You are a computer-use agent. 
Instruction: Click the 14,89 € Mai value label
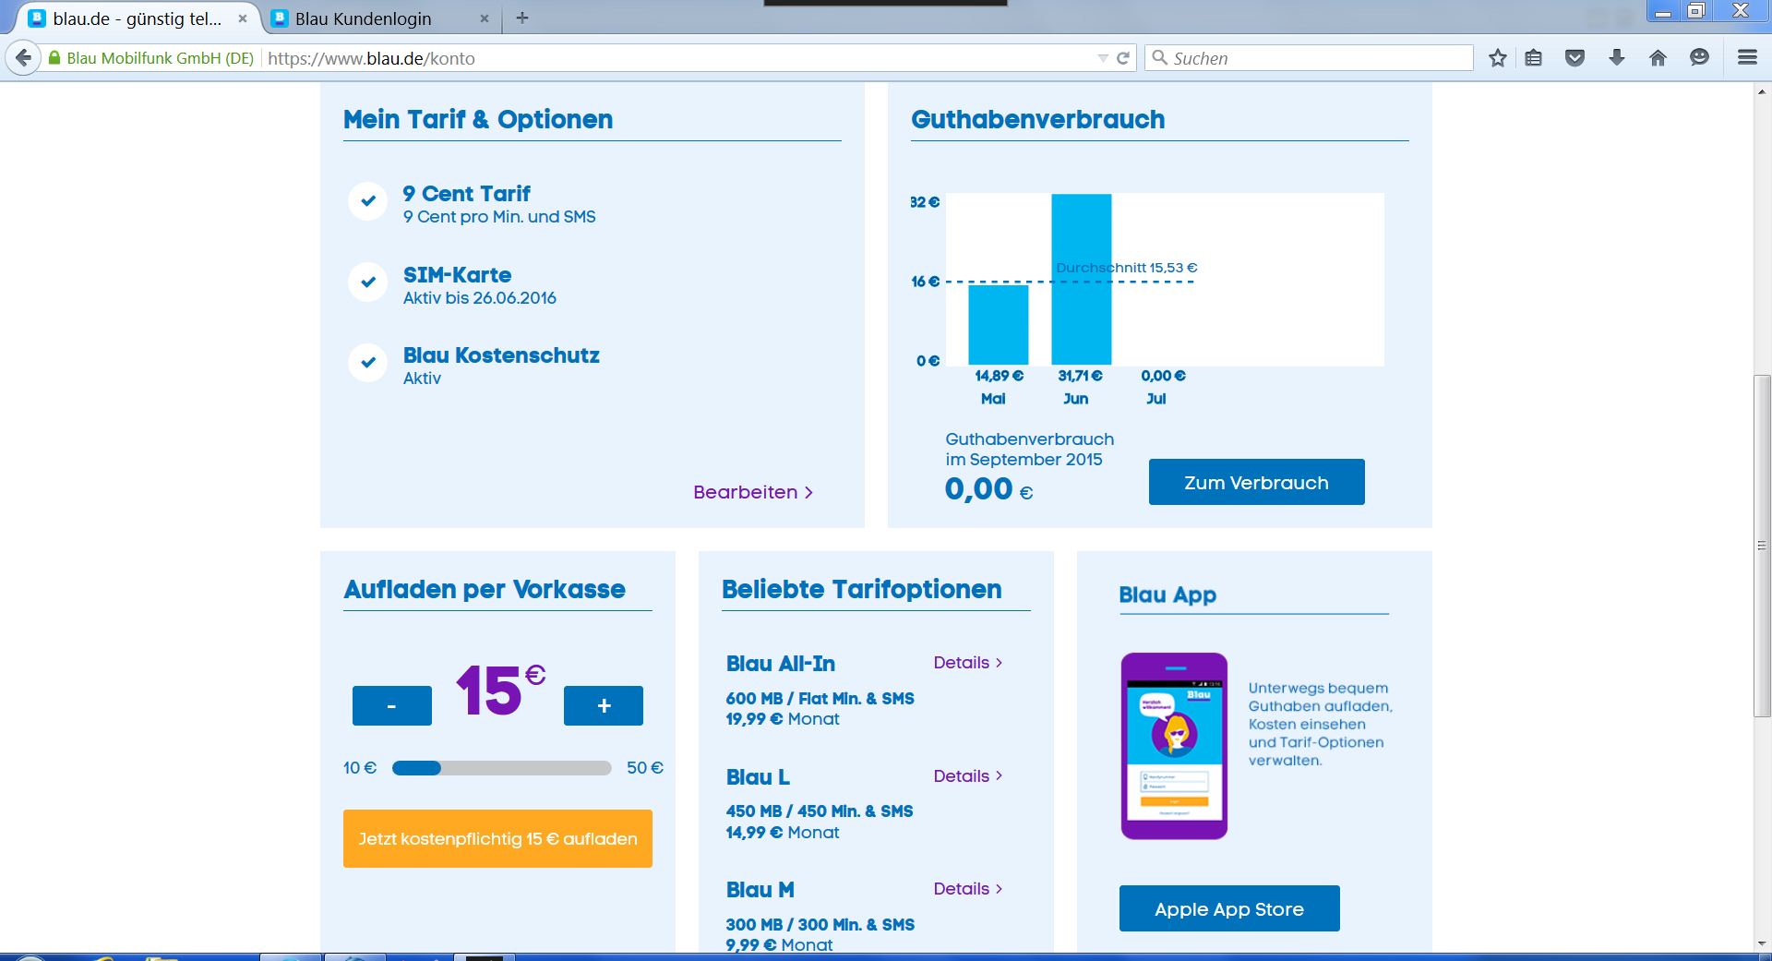click(1000, 376)
